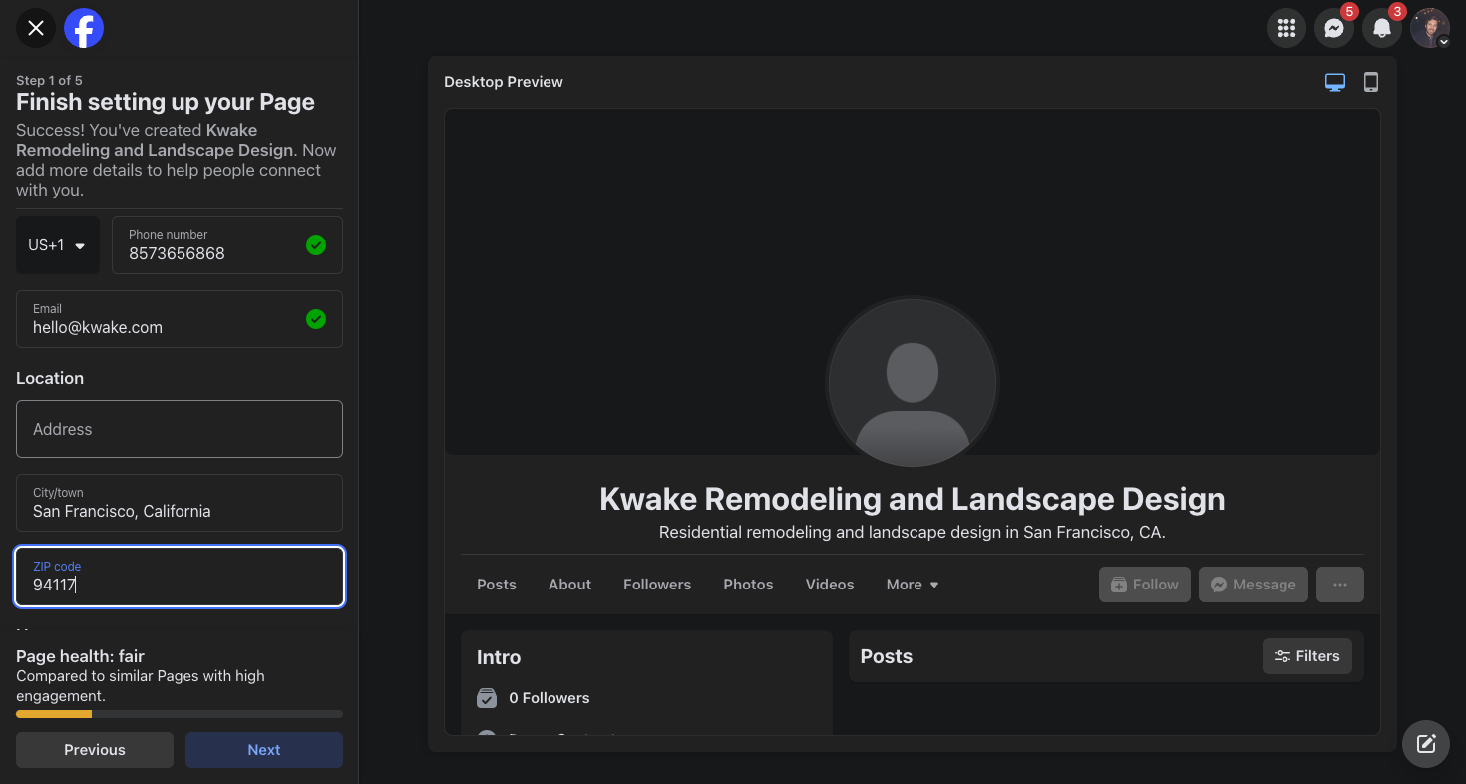This screenshot has width=1466, height=784.
Task: Open the Videos tab
Action: (x=830, y=585)
